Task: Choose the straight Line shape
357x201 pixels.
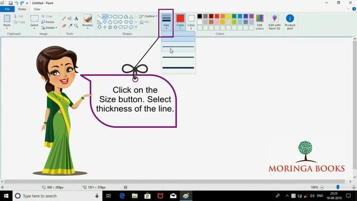Action: pyautogui.click(x=99, y=17)
